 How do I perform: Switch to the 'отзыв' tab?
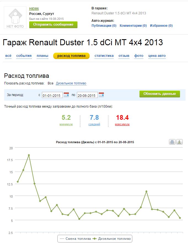(x=124, y=56)
